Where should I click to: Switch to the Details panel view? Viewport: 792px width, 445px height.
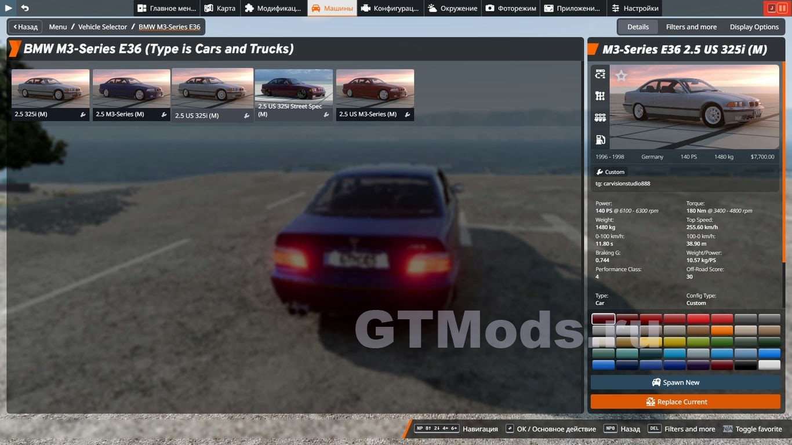[x=638, y=27]
